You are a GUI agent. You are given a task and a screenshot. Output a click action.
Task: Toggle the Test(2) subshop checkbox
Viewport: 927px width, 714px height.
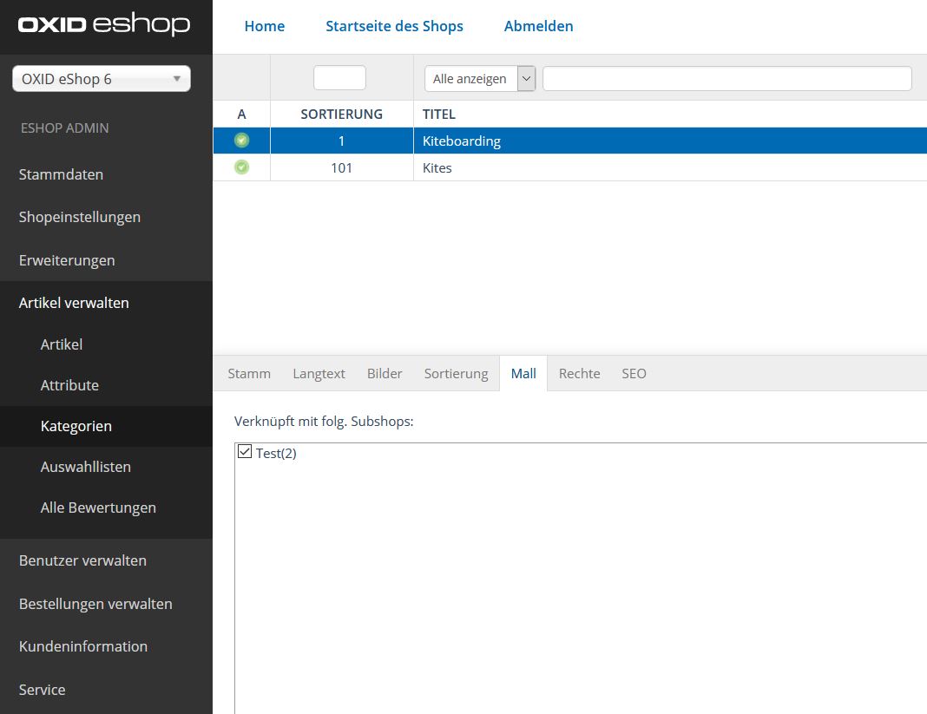(x=245, y=452)
